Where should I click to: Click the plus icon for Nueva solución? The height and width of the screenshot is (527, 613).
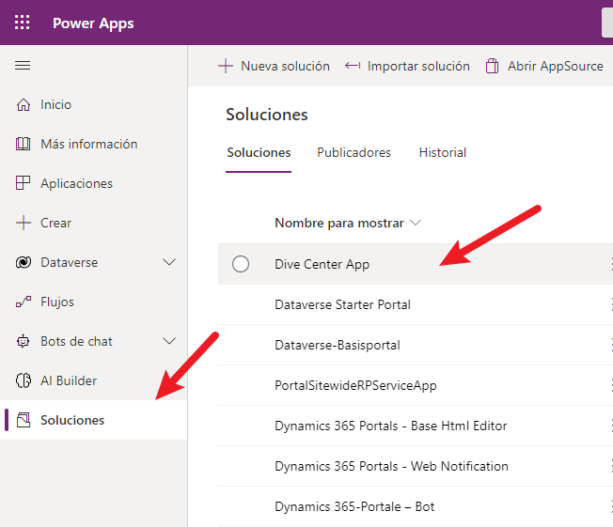[x=226, y=66]
